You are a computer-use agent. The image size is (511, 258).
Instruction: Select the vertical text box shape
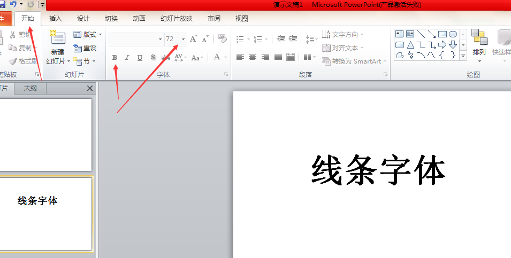coord(410,34)
